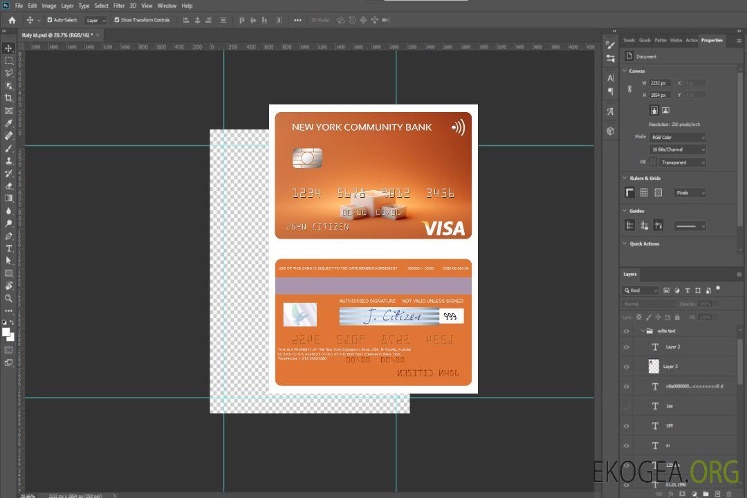Click the landscape orientation button
Viewport: 747px width, 498px height.
(x=665, y=110)
